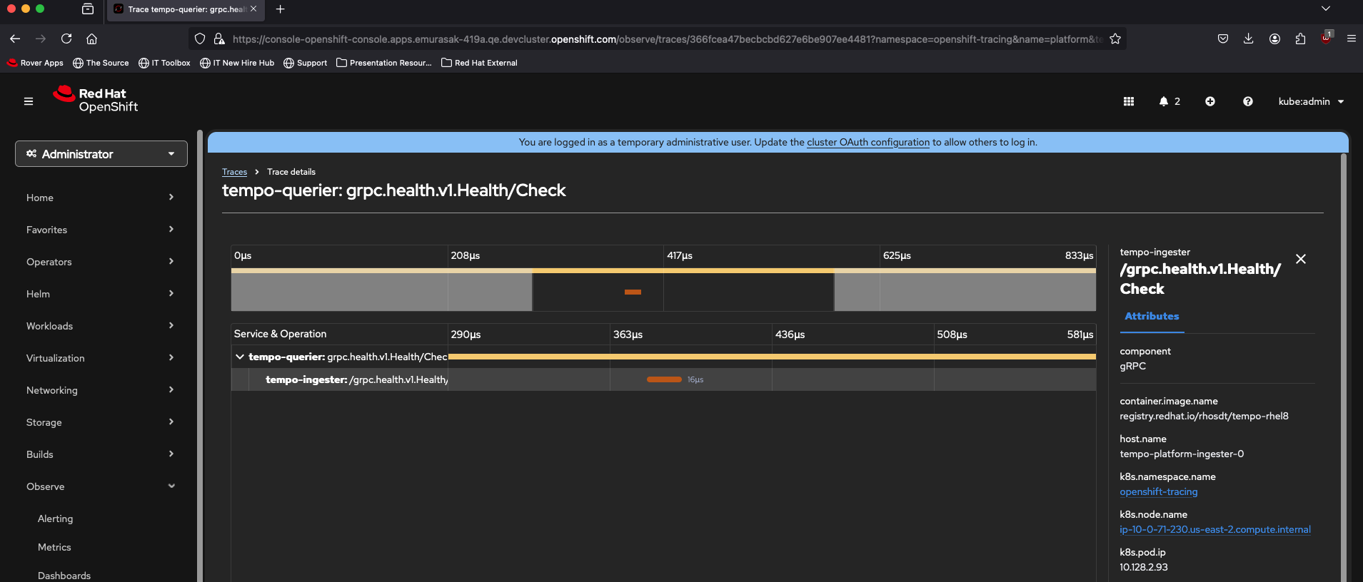
Task: Open the IT New Hire Hub bookmark
Action: pyautogui.click(x=237, y=63)
